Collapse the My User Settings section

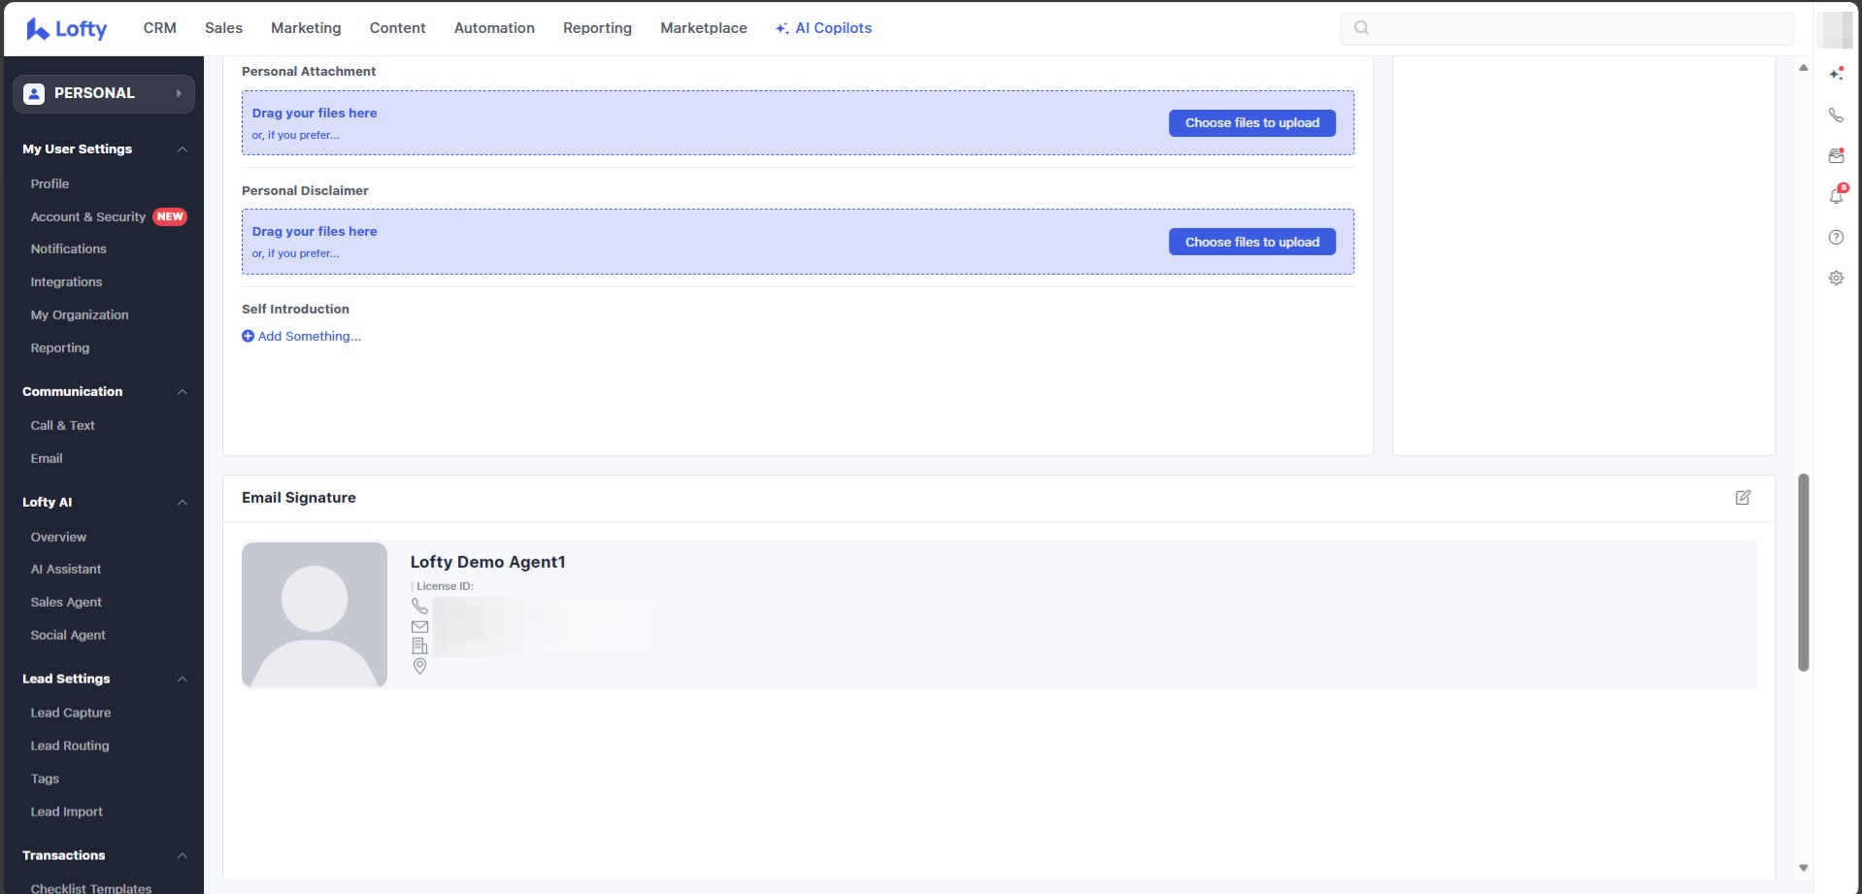point(183,149)
